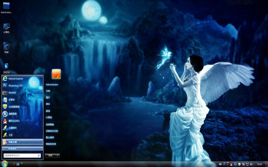Click the 15:22 taskbar clock
Image resolution: width=268 pixels, height=167 pixels.
coord(260,164)
